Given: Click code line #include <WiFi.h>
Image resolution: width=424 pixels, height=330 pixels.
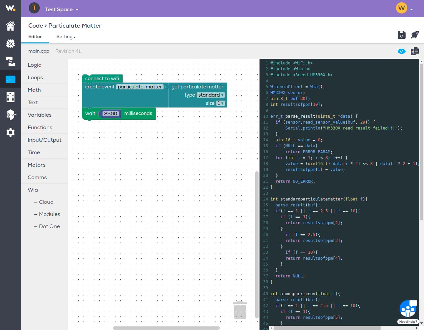Looking at the screenshot, I should point(291,63).
